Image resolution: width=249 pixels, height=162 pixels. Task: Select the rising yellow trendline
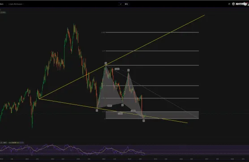click(x=122, y=57)
